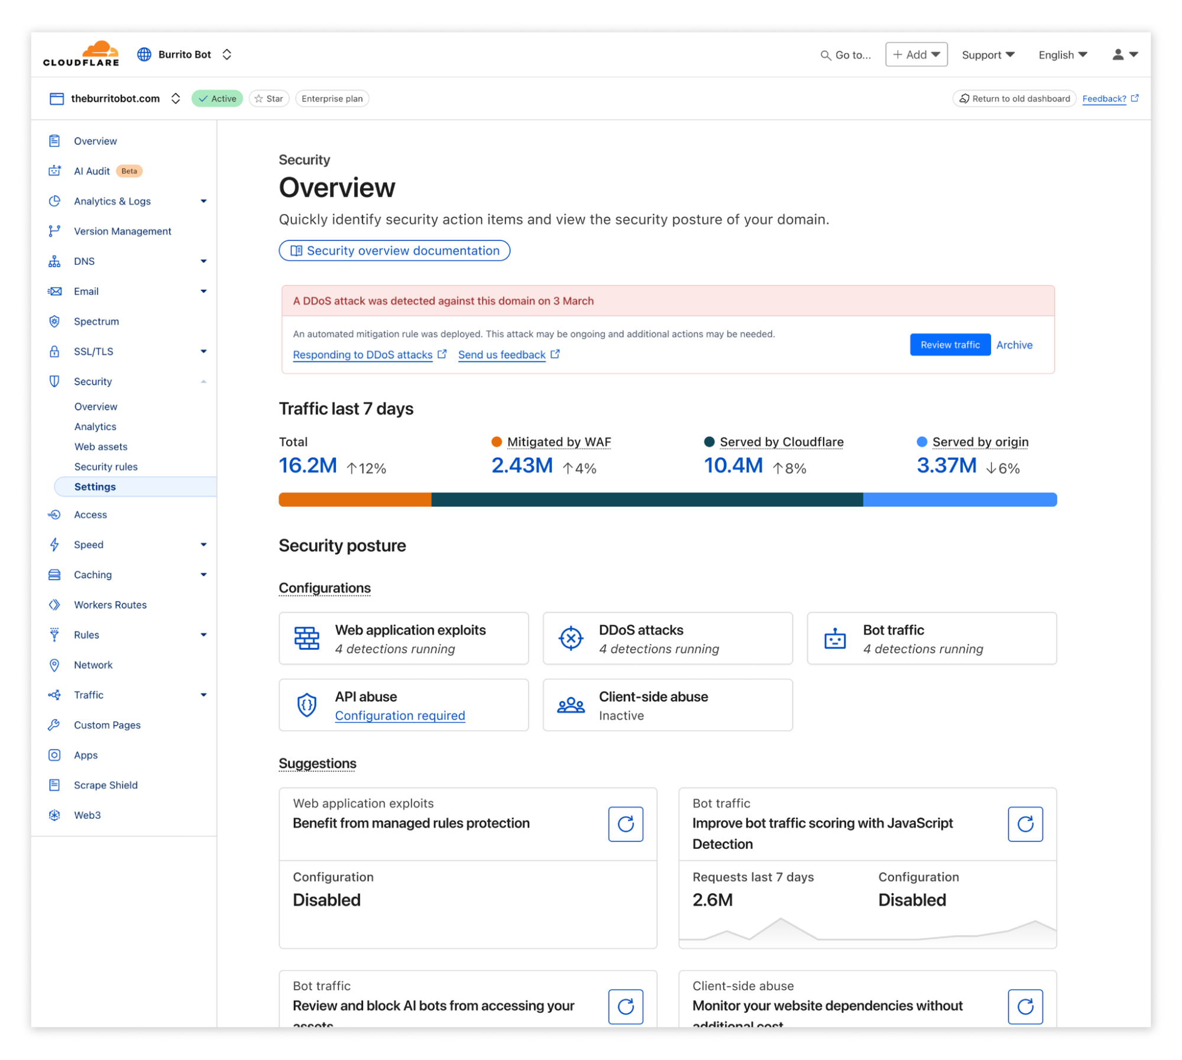Click dark teal Served by Cloudflare bar segment
The height and width of the screenshot is (1060, 1182).
pos(648,500)
